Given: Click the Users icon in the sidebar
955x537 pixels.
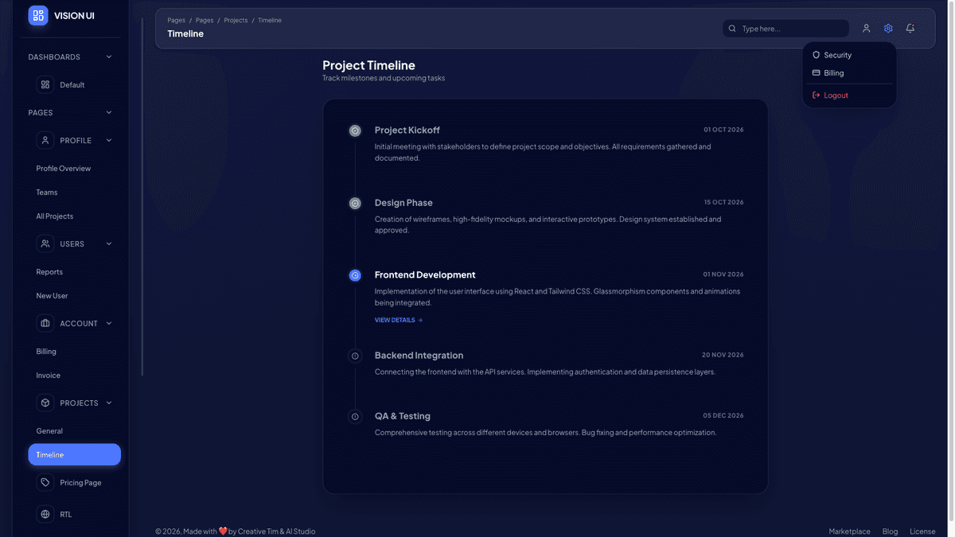Looking at the screenshot, I should pos(45,243).
